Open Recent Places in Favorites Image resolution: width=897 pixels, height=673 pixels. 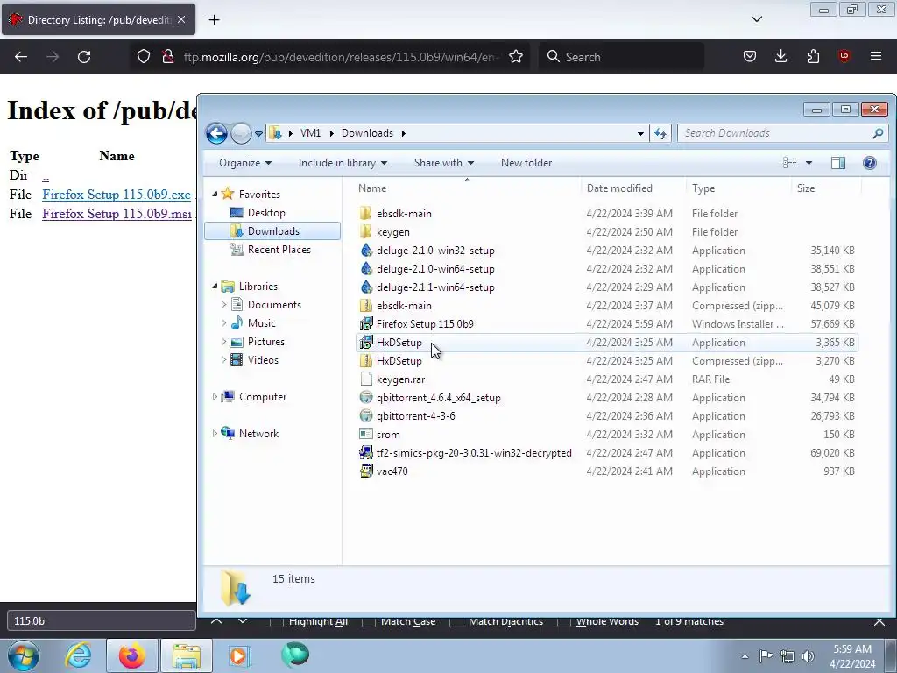coord(279,250)
